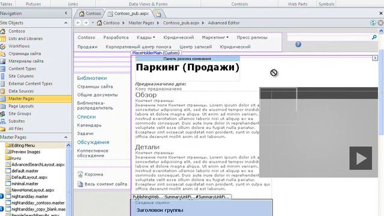Collapse the Site Objects section

(66, 23)
